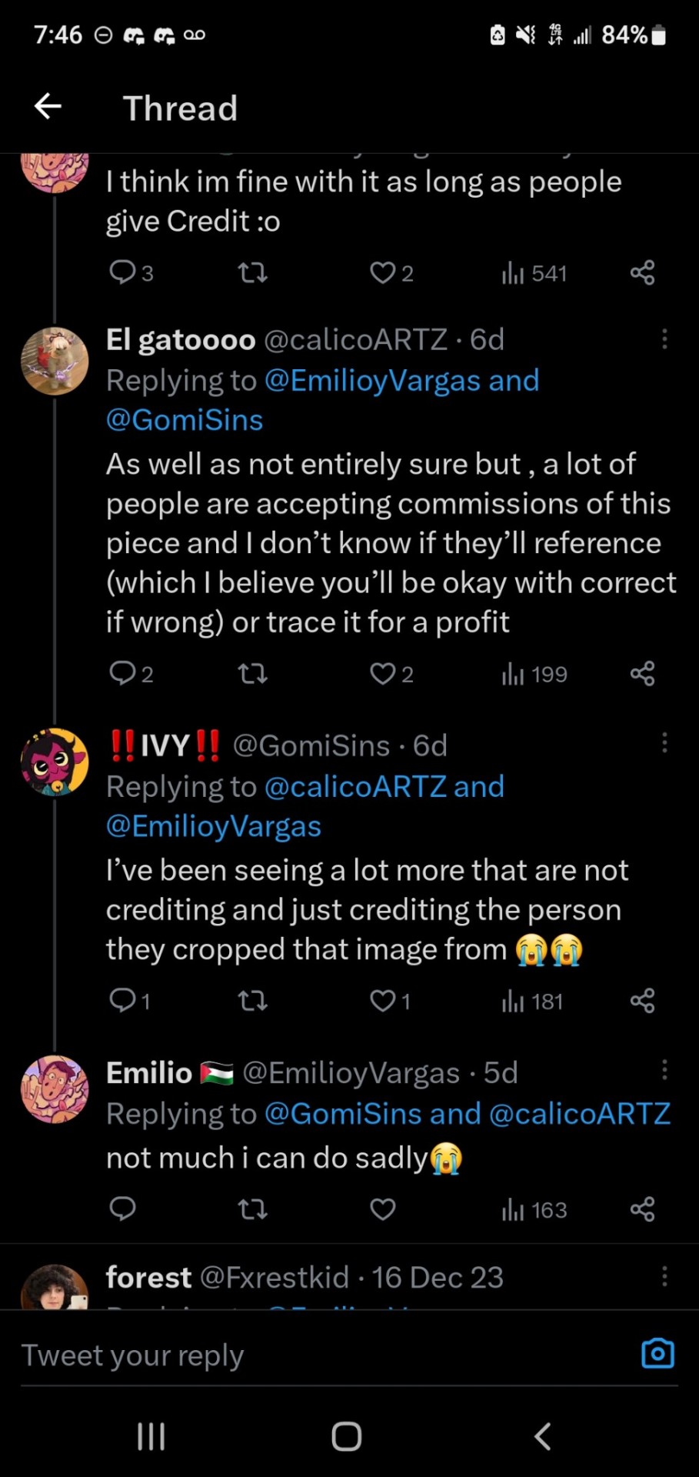This screenshot has width=699, height=1477.
Task: Open Android recent apps button
Action: pyautogui.click(x=151, y=1435)
